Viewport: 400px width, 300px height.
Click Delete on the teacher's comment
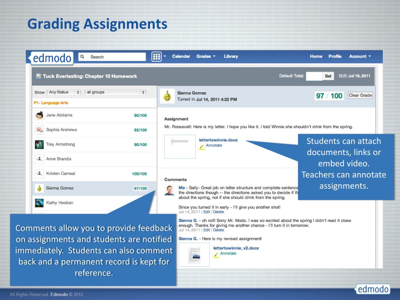pyautogui.click(x=218, y=212)
